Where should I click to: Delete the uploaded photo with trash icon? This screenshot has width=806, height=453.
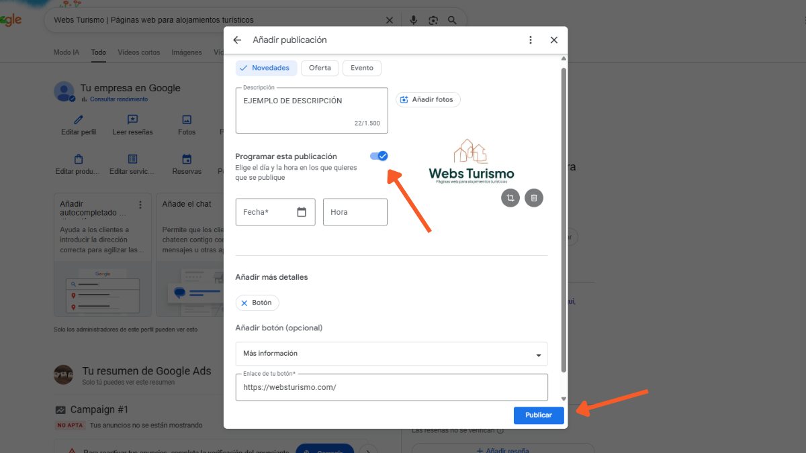[534, 198]
